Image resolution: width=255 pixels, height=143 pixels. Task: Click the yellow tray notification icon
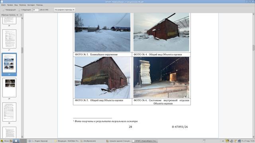point(228,141)
